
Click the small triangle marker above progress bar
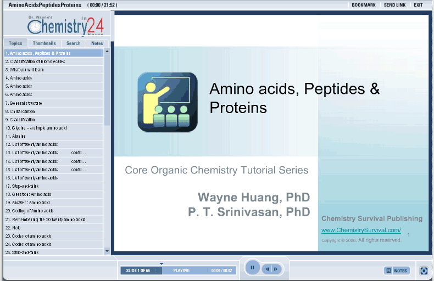(x=162, y=264)
